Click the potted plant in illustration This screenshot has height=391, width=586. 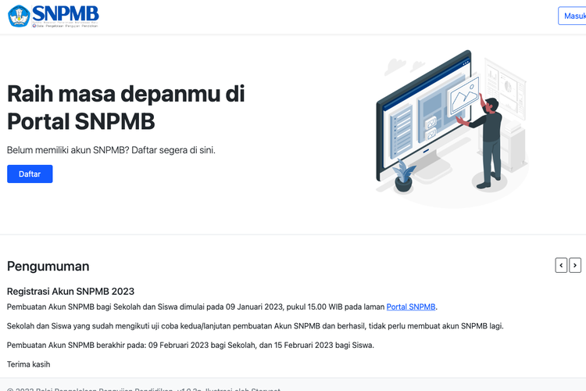(404, 176)
